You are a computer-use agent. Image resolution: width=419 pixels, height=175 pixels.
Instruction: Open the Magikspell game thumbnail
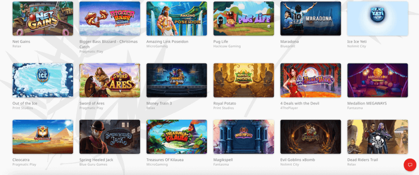pos(244,137)
